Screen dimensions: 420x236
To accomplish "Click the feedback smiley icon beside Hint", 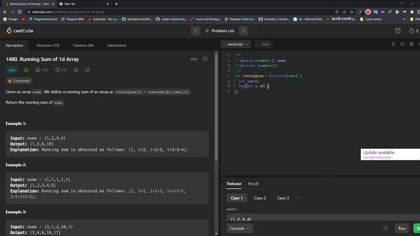I will (x=205, y=59).
